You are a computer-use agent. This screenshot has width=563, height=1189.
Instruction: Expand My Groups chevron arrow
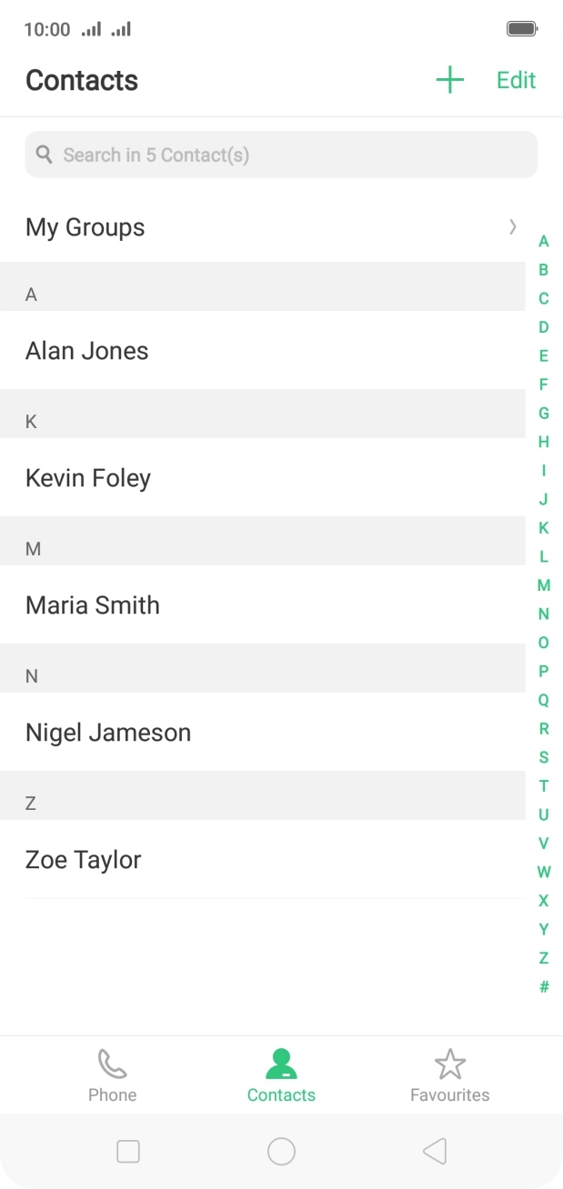pos(513,227)
